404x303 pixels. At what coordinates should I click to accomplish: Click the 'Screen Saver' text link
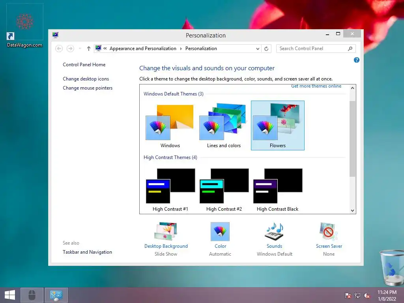pyautogui.click(x=329, y=246)
